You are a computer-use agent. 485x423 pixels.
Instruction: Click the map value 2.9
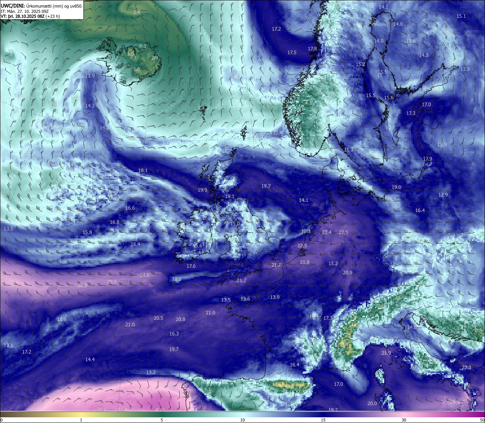[155, 58]
